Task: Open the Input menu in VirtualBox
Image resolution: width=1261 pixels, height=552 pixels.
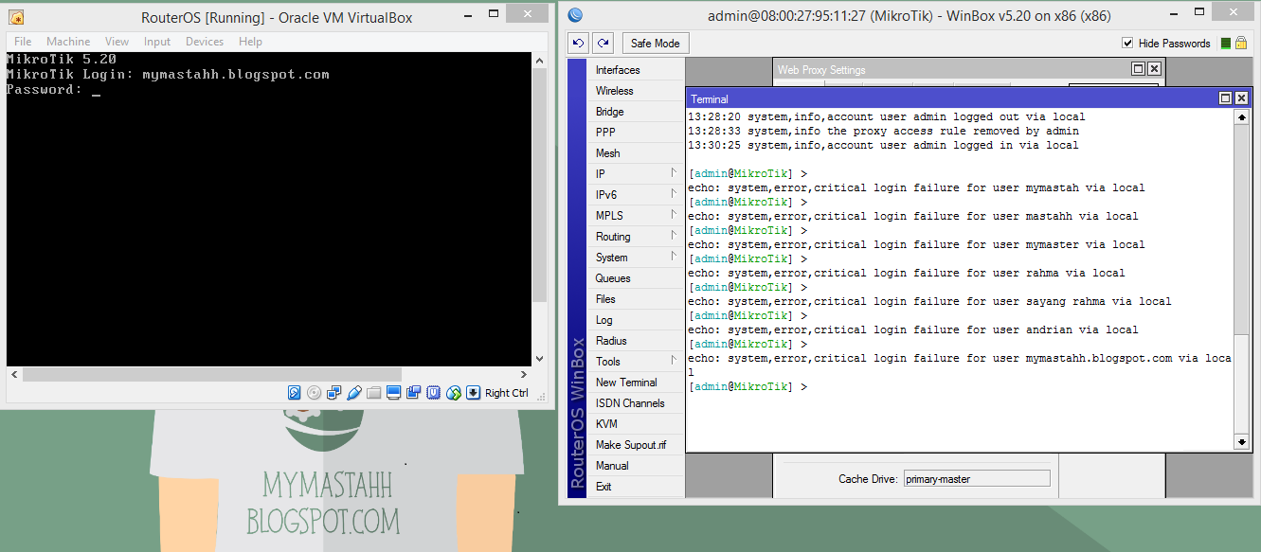Action: pyautogui.click(x=157, y=42)
